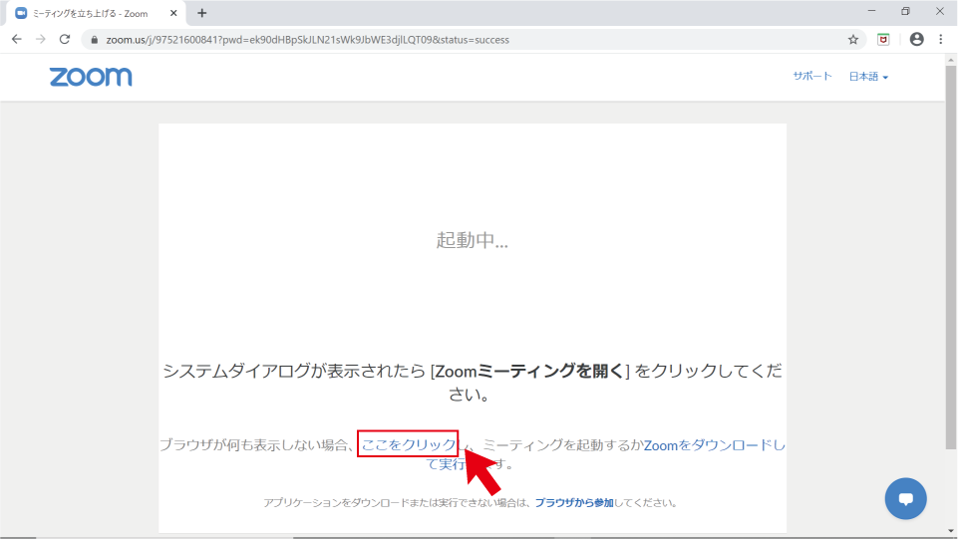Click the ここをクリック link
Screen dimensions: 958x539
[x=408, y=445]
